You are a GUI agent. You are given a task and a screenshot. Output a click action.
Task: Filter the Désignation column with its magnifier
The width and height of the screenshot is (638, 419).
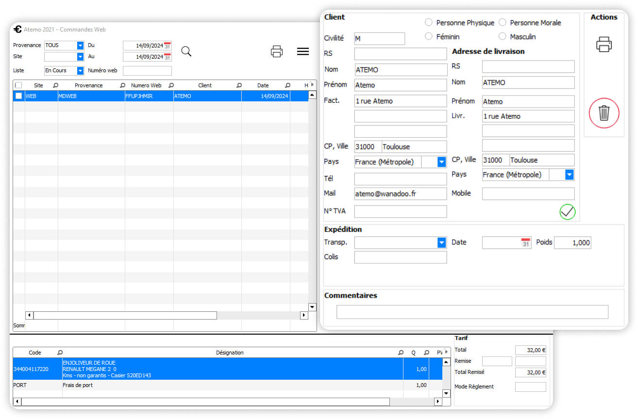coord(401,353)
